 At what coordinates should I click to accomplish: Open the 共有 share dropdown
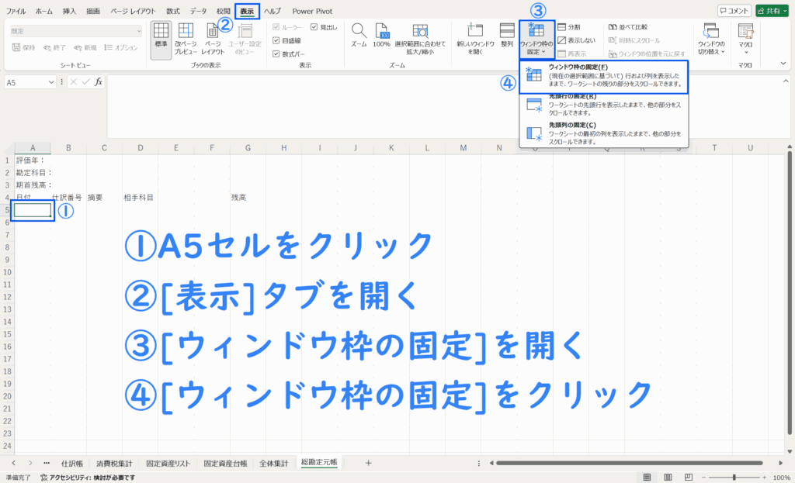[772, 11]
